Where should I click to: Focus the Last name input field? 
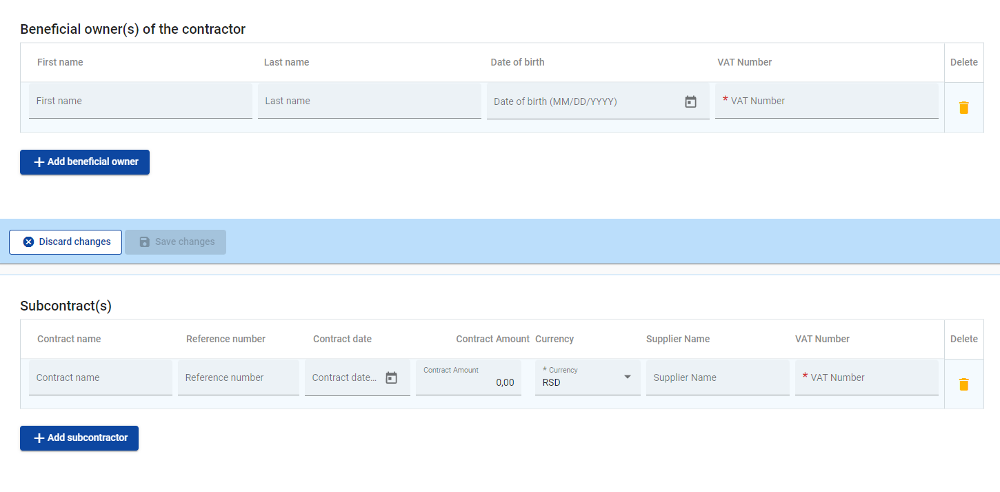pos(369,101)
